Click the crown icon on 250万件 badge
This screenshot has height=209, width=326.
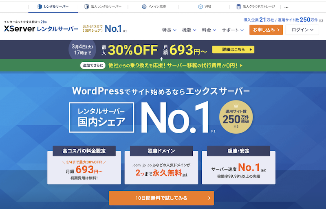[236, 105]
